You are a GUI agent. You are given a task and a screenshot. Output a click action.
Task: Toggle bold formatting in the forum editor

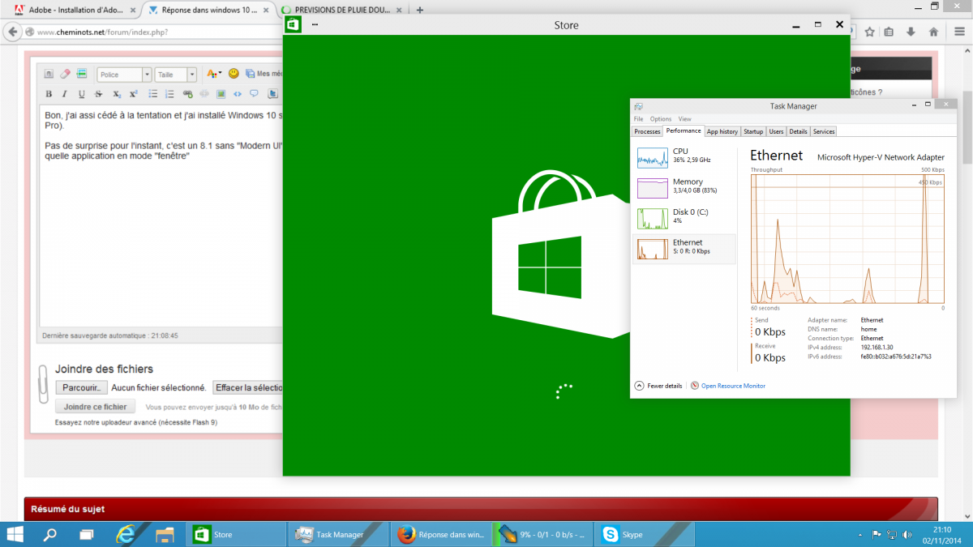click(x=49, y=94)
